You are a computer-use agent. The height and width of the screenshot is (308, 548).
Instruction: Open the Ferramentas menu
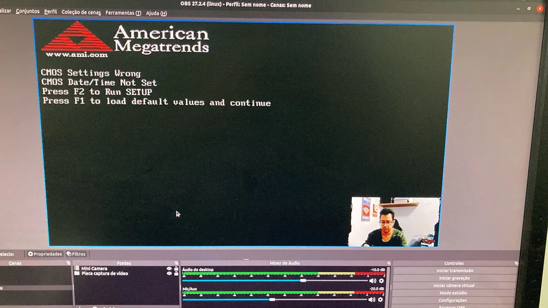tap(123, 13)
